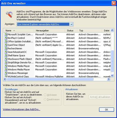Image resolution: width=117 pixels, height=118 pixels.
Task: Select the Shell Name Space icon
Action: pos(6,55)
